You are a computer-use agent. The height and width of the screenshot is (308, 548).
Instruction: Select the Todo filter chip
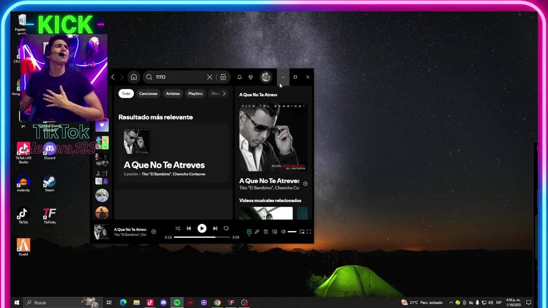(126, 94)
